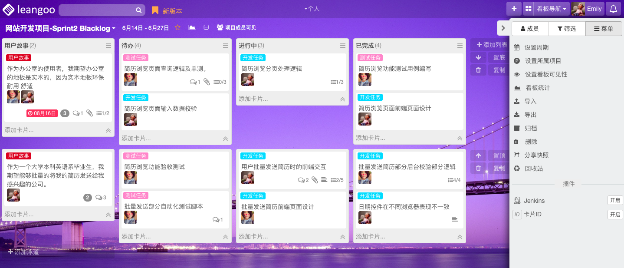This screenshot has height=268, width=624.
Task: Select 删除 menu item
Action: click(530, 142)
